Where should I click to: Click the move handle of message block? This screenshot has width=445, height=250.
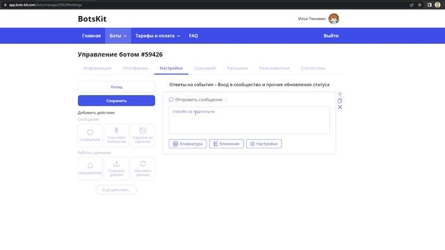(340, 94)
